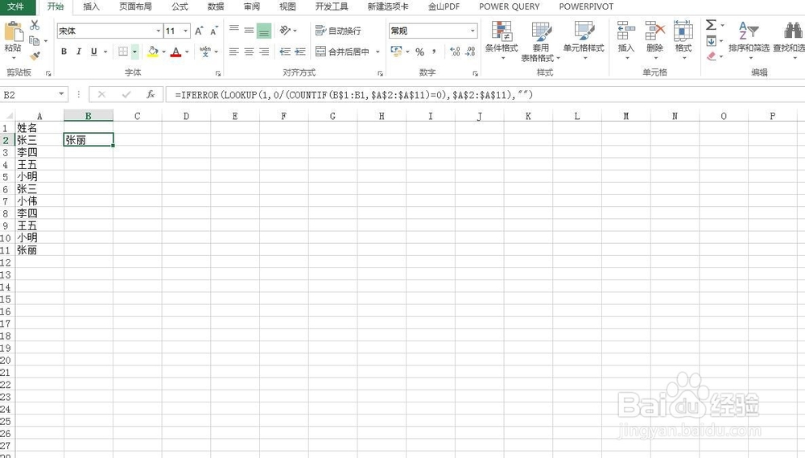Screen dimensions: 805x458
Task: Switch to the 公式 Formulas tab
Action: (180, 6)
